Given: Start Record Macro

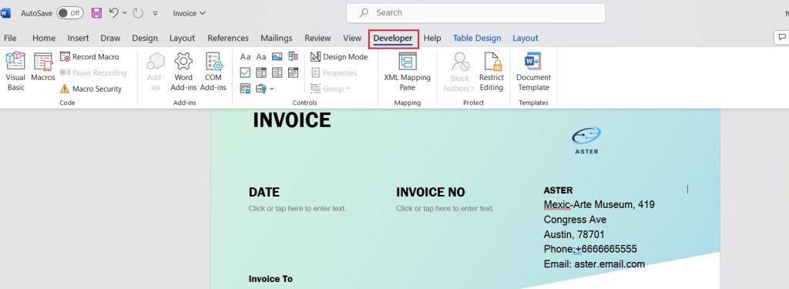Looking at the screenshot, I should click(89, 57).
